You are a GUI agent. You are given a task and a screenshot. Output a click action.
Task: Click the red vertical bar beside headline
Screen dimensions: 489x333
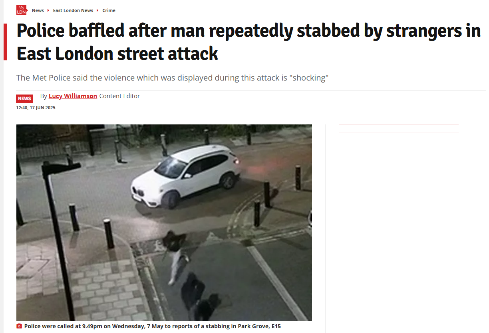click(5, 42)
